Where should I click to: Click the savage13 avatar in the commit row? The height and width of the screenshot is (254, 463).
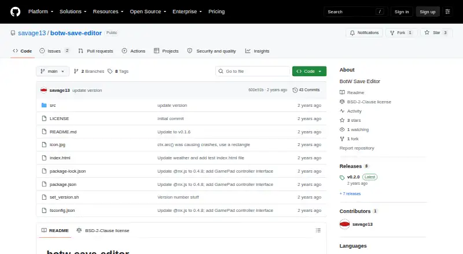44,90
